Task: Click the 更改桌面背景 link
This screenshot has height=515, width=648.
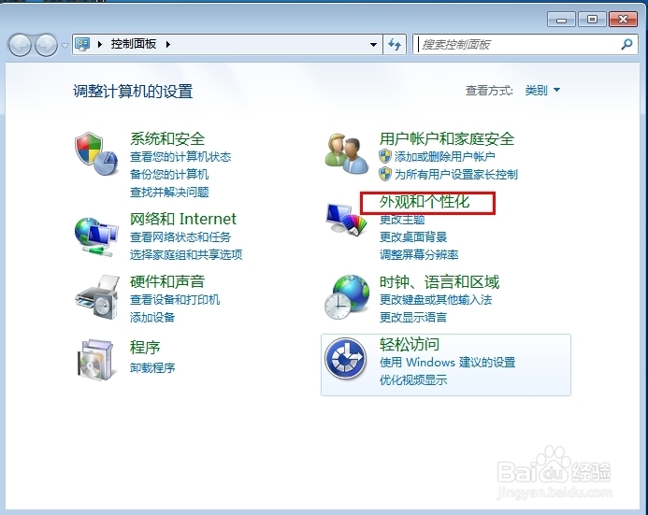Action: click(413, 237)
